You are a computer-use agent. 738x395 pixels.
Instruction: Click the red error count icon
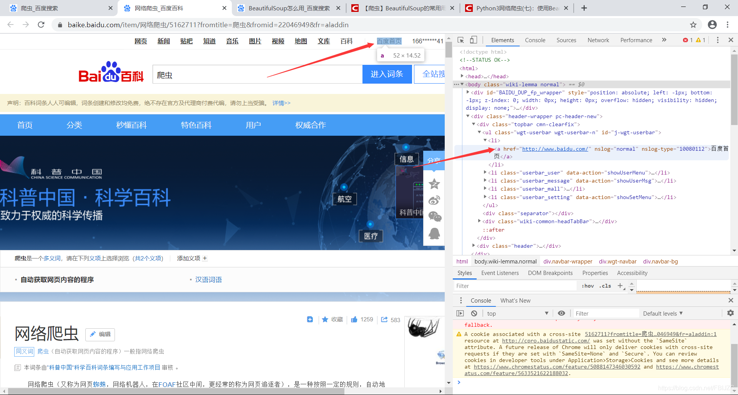point(685,40)
